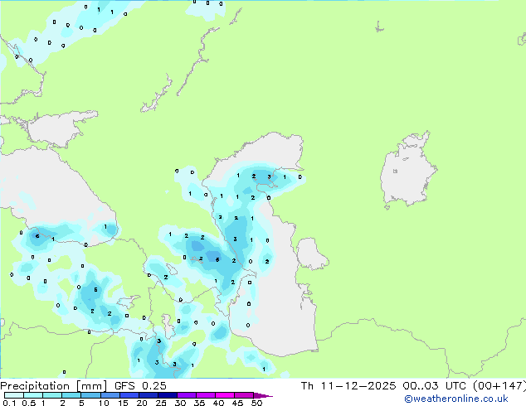Click the 25–30 mm legend color box
Screen dimensions: 526x406
pyautogui.click(x=168, y=395)
